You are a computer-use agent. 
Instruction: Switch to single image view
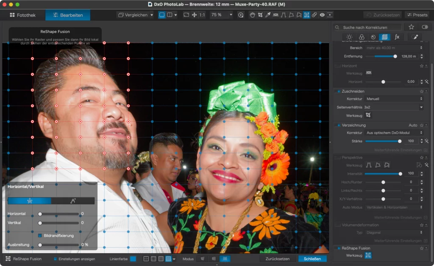[162, 15]
